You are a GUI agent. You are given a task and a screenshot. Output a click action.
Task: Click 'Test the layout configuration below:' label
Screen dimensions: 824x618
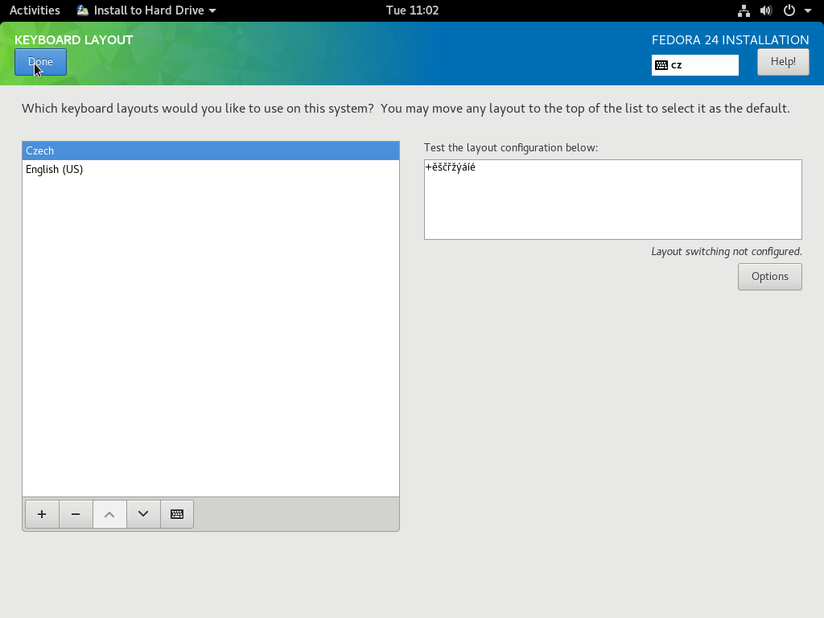511,148
